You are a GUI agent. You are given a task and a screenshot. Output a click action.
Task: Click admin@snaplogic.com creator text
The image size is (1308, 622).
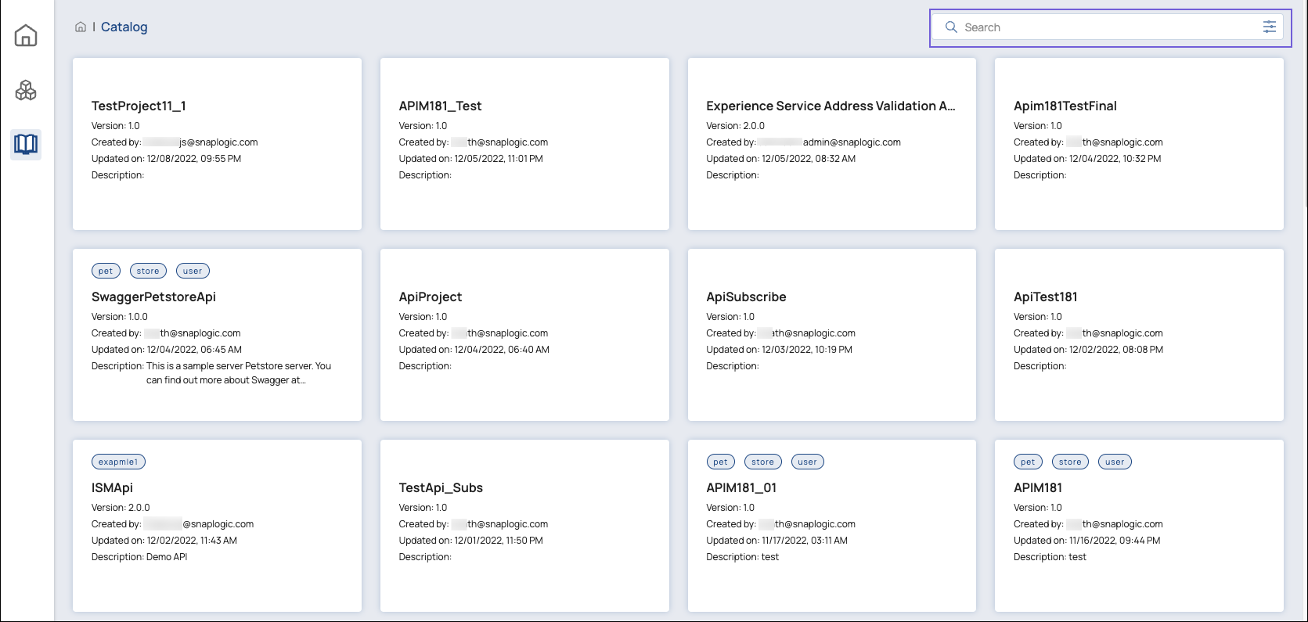(x=852, y=142)
